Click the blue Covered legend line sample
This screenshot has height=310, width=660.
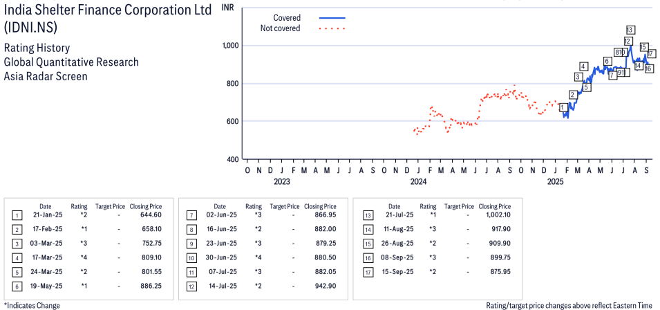pos(332,18)
